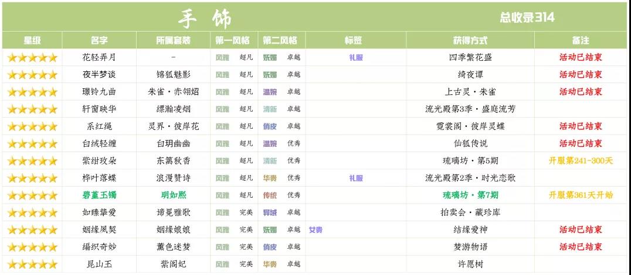Click the note 开服第361天开始
631x275 pixels.
581,195
